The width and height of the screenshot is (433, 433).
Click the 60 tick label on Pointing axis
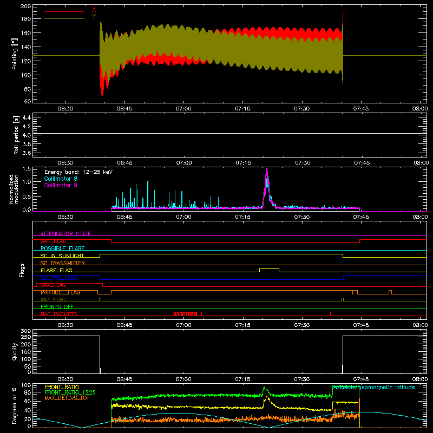pyautogui.click(x=28, y=101)
